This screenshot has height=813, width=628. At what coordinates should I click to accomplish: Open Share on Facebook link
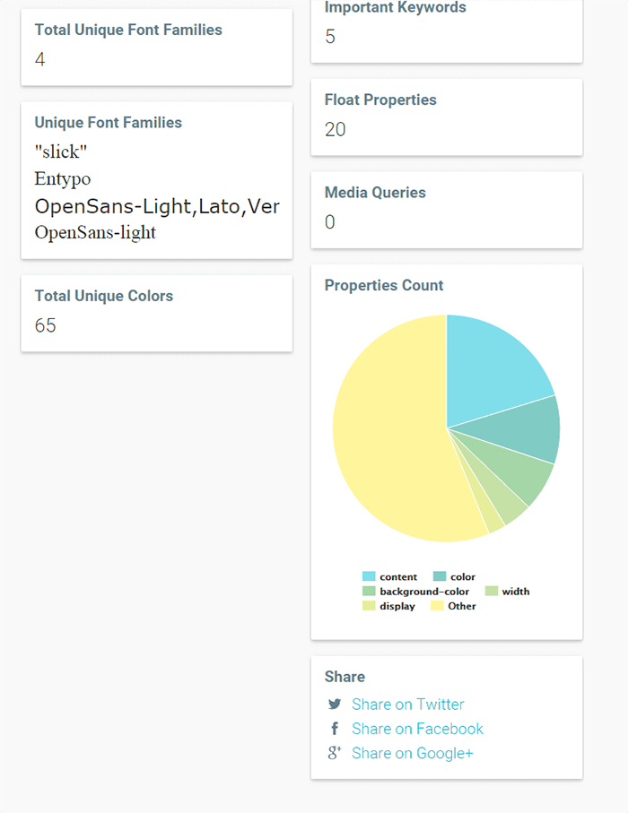click(417, 729)
